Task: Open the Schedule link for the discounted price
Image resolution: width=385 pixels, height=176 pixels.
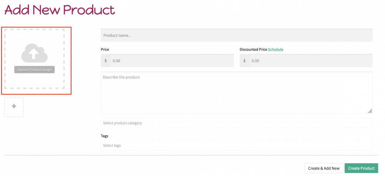Action: click(276, 50)
